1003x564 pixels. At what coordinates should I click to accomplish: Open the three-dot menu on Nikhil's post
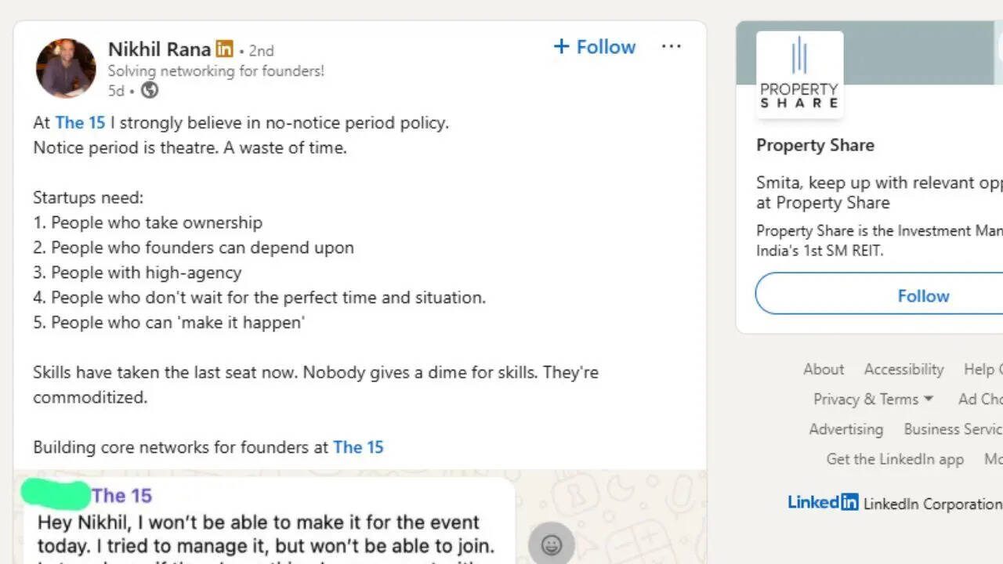pos(672,47)
